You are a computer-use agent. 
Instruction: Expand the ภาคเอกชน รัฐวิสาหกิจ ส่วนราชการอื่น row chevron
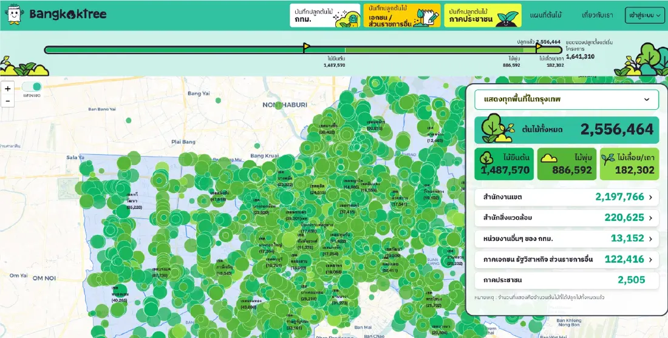[650, 260]
